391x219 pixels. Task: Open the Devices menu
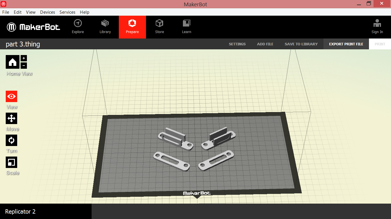(x=48, y=12)
